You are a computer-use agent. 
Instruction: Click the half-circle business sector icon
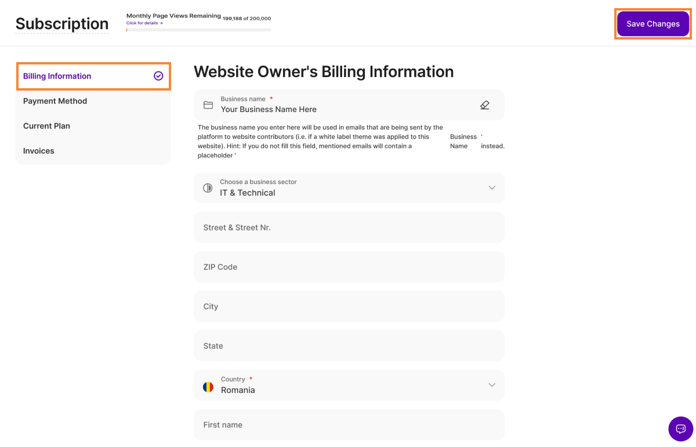click(x=208, y=188)
